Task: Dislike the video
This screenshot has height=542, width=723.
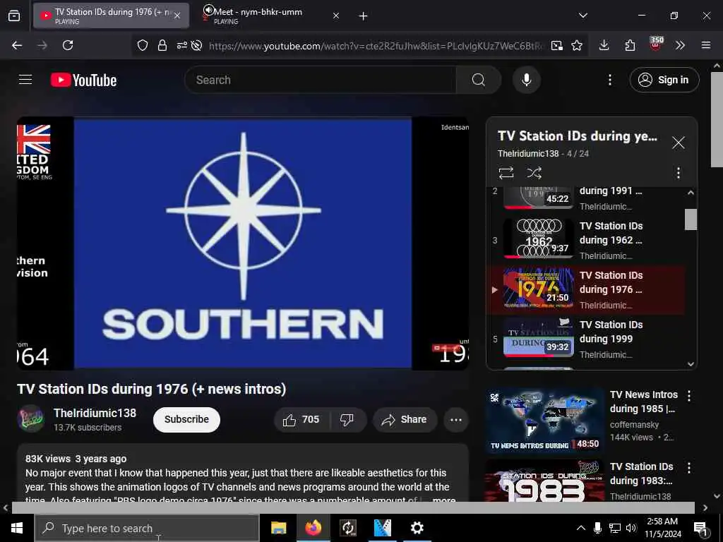Action: (347, 419)
